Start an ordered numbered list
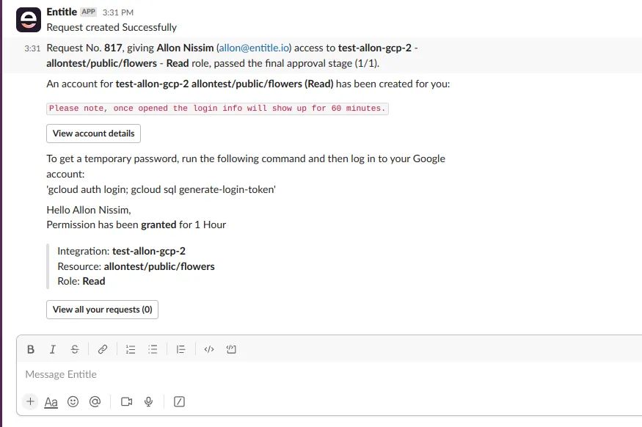 (x=131, y=349)
